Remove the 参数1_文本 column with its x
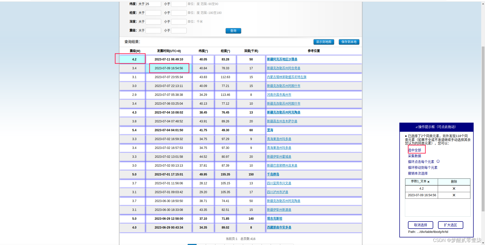 pos(428,182)
